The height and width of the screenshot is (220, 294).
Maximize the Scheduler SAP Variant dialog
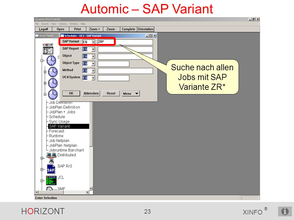tap(151, 35)
